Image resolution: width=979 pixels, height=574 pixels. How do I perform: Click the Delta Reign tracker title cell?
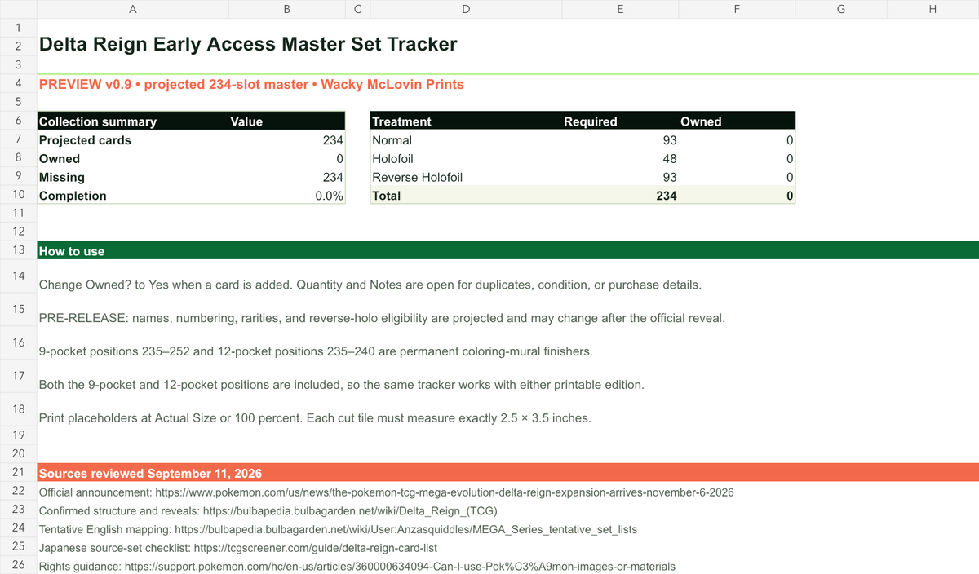coord(248,44)
